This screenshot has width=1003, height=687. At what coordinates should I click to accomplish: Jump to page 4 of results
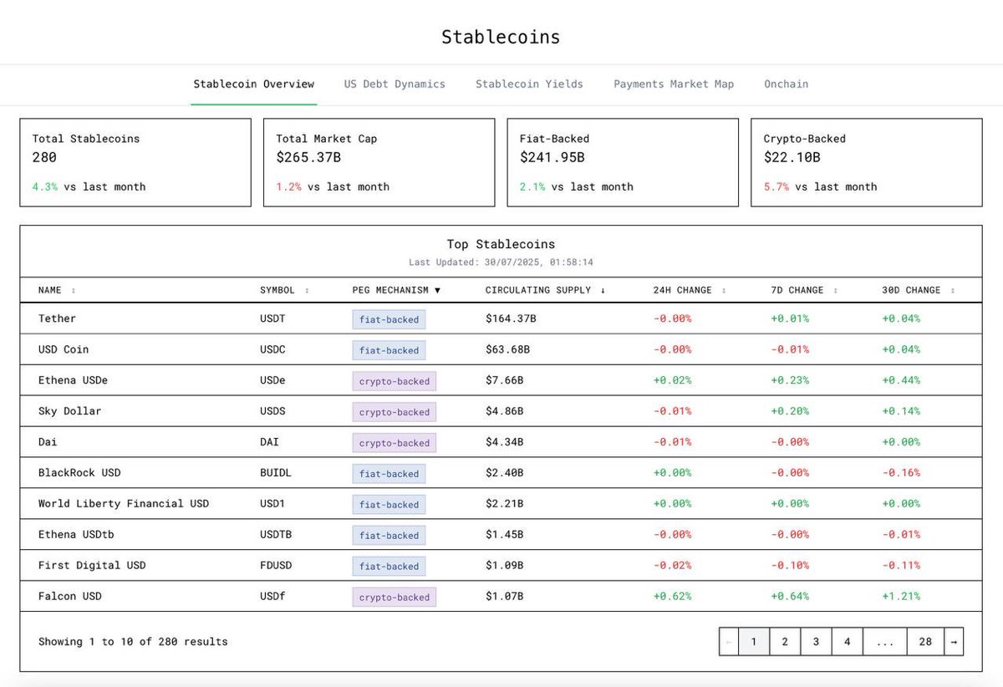[x=847, y=642]
